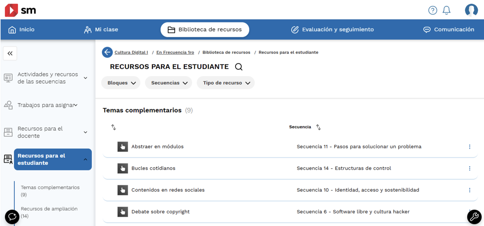The height and width of the screenshot is (226, 484).
Task: Click Secuencia 14 - Estructuras de control
Action: click(x=344, y=168)
